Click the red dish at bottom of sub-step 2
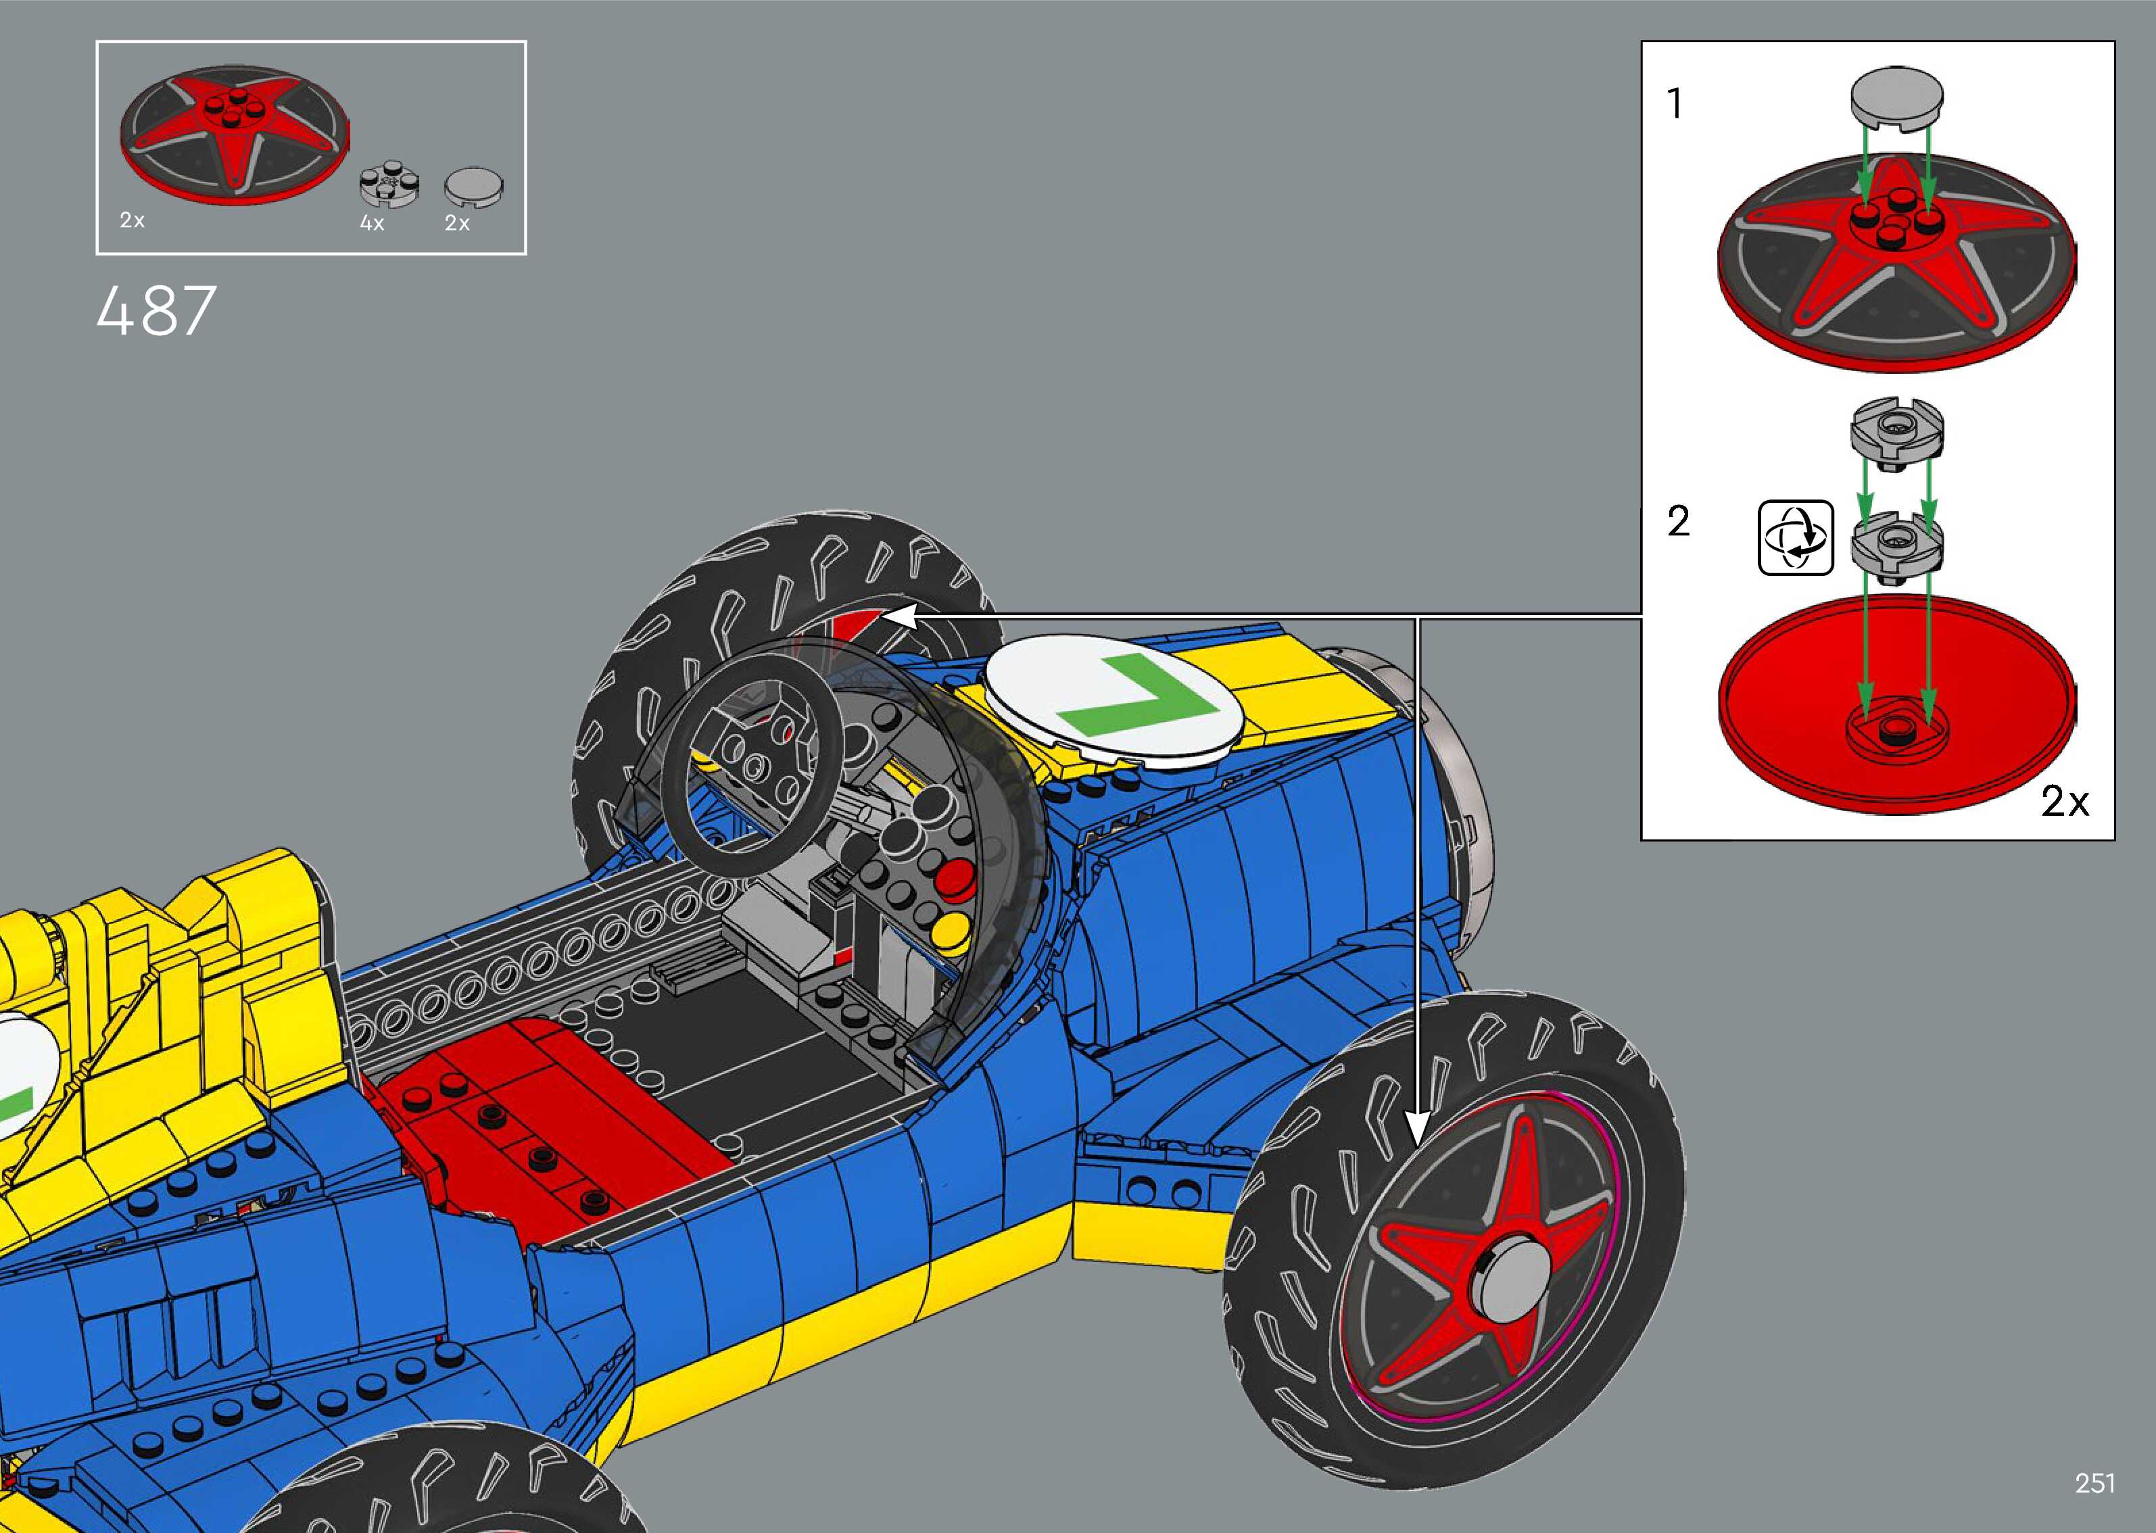This screenshot has height=1533, width=2156. [1896, 705]
